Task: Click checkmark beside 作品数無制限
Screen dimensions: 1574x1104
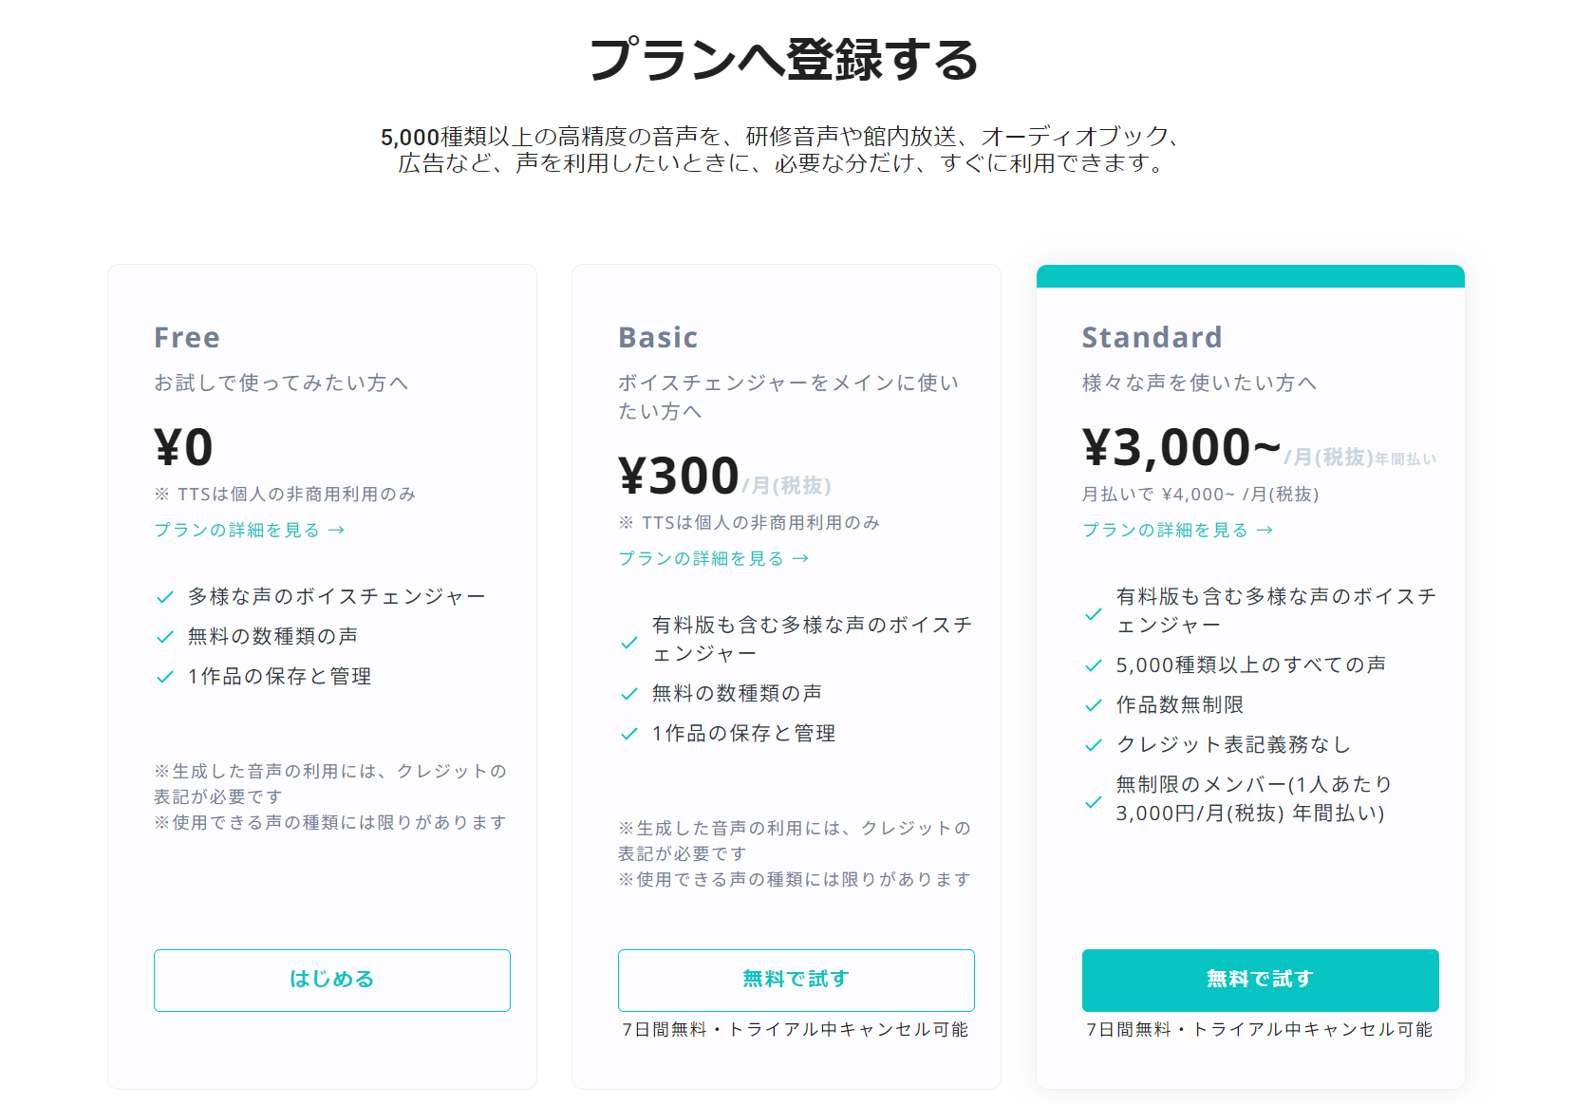Action: click(1093, 705)
